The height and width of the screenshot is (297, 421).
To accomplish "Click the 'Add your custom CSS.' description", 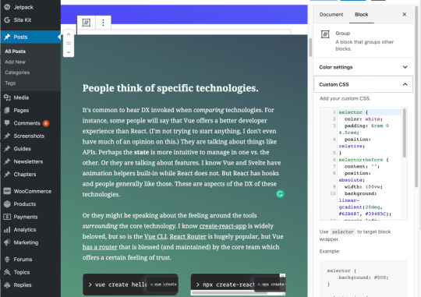I will [x=345, y=98].
